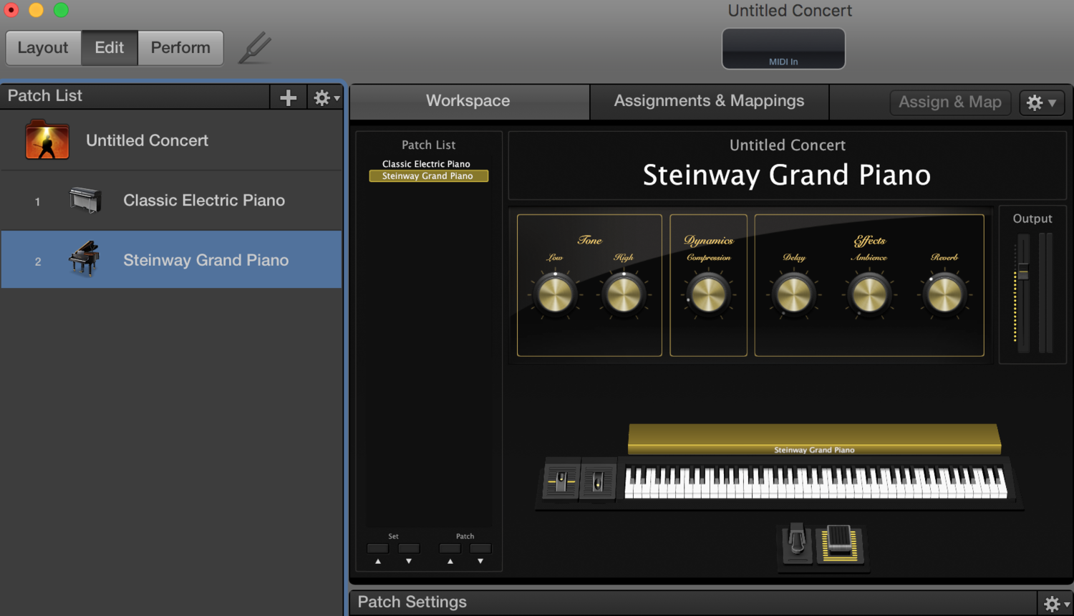Image resolution: width=1074 pixels, height=616 pixels.
Task: Click the Classic Electric Piano patch icon
Action: tap(85, 200)
